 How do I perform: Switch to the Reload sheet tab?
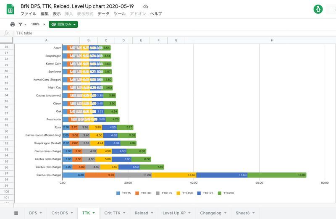pos(141,213)
